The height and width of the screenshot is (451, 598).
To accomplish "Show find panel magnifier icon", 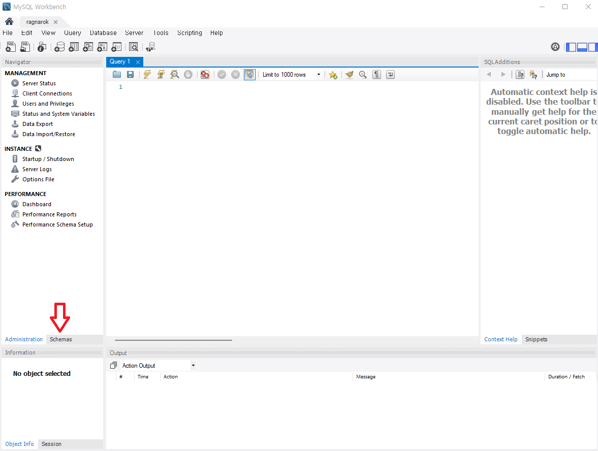I will click(363, 75).
